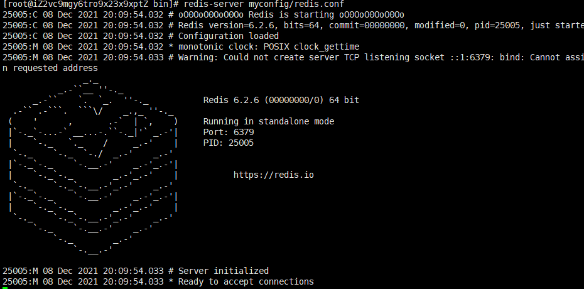Screen dimensions: 584x289
Task: Click the 'Server initialized' log line
Action: (x=136, y=271)
